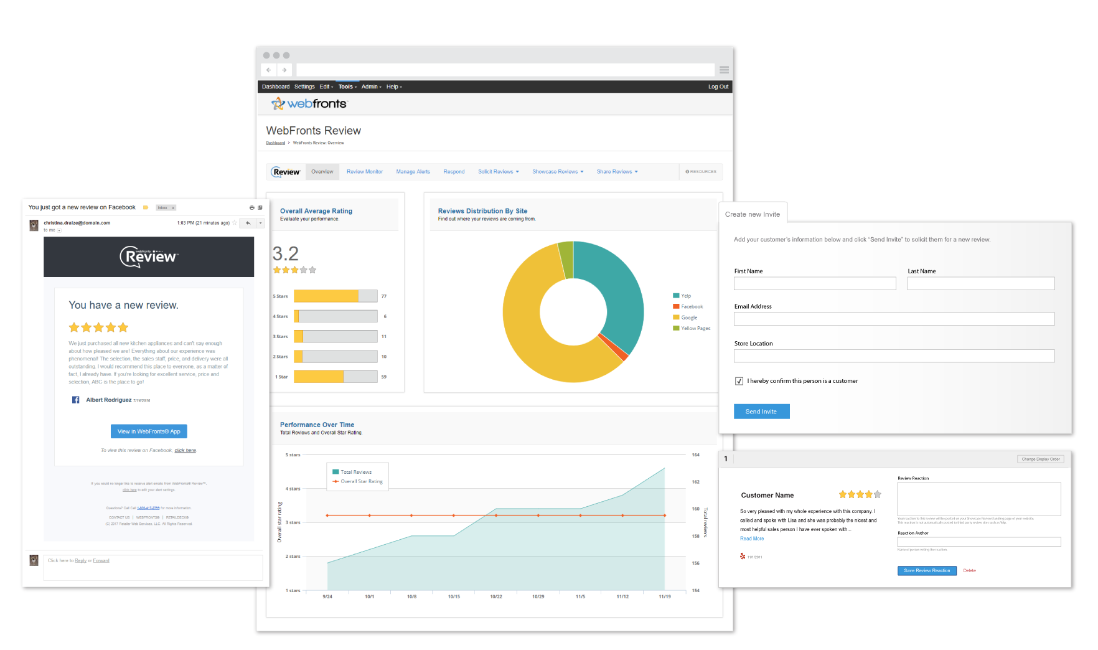Click the Send Invite button
The height and width of the screenshot is (650, 1098).
(761, 412)
